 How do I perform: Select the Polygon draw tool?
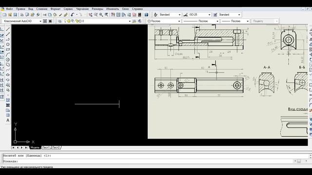[8, 44]
